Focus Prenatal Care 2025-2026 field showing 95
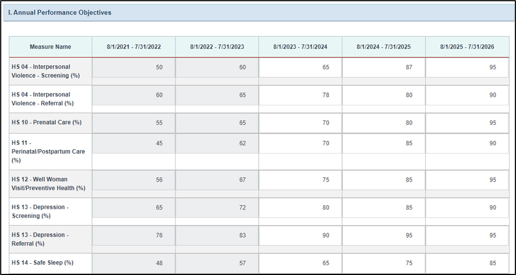Image resolution: width=516 pixels, height=275 pixels. click(x=467, y=123)
